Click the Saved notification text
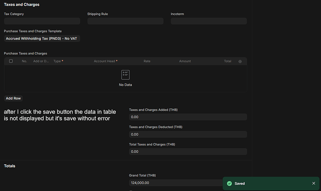The height and width of the screenshot is (191, 321). [x=240, y=184]
